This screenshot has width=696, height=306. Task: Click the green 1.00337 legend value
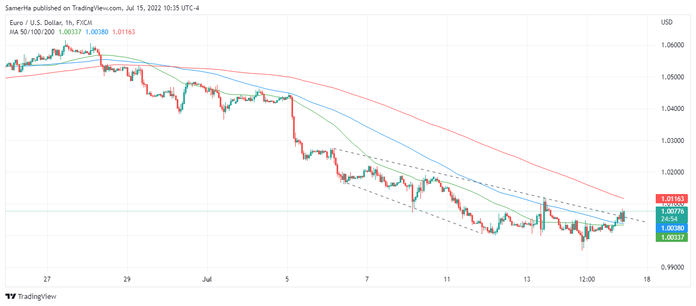69,32
